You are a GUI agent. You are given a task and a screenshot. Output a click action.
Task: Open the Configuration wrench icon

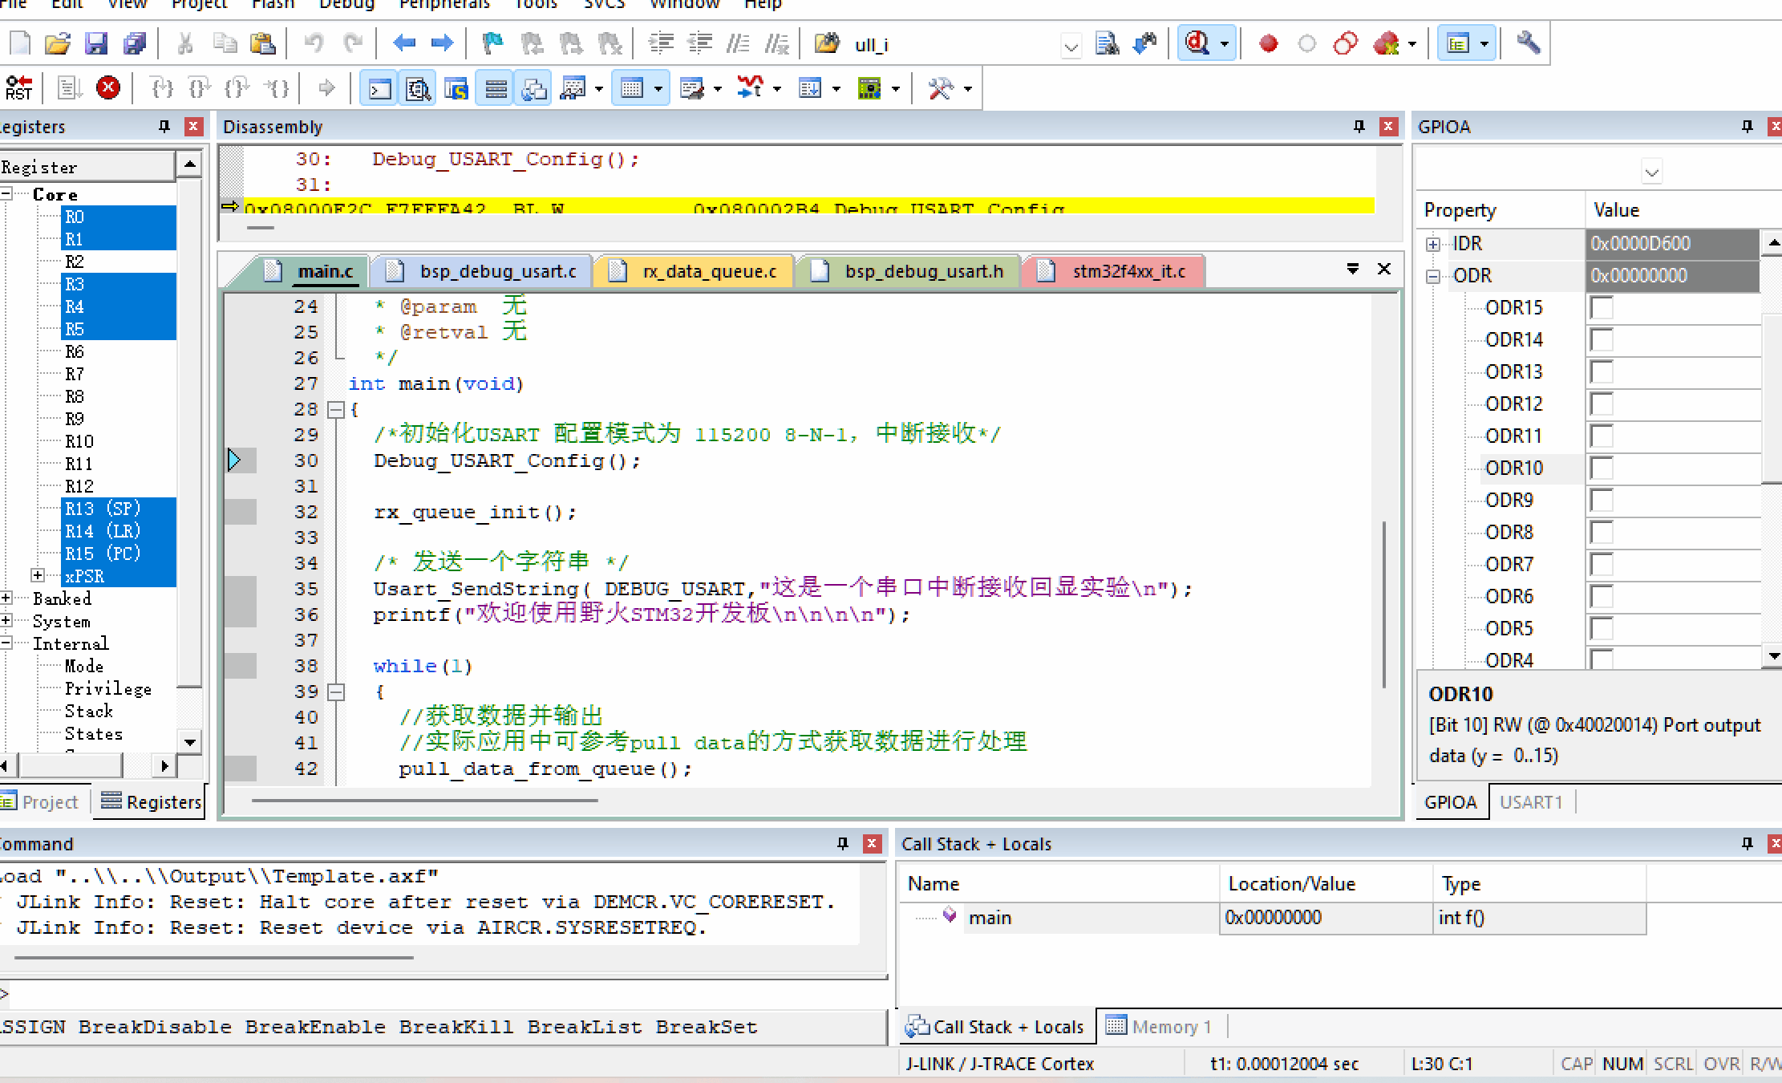[x=1528, y=43]
